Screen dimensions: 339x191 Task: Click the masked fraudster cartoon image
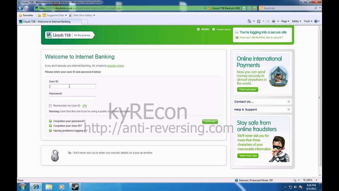point(279,149)
